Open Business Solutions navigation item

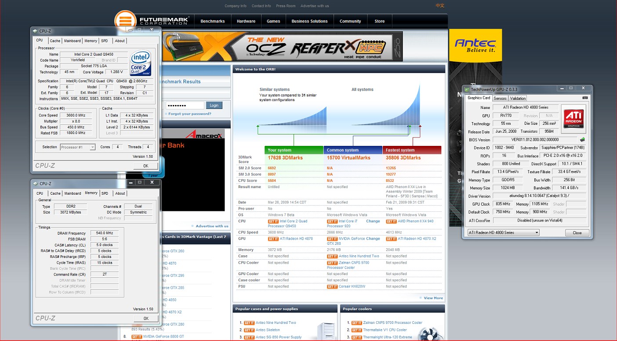coord(310,21)
